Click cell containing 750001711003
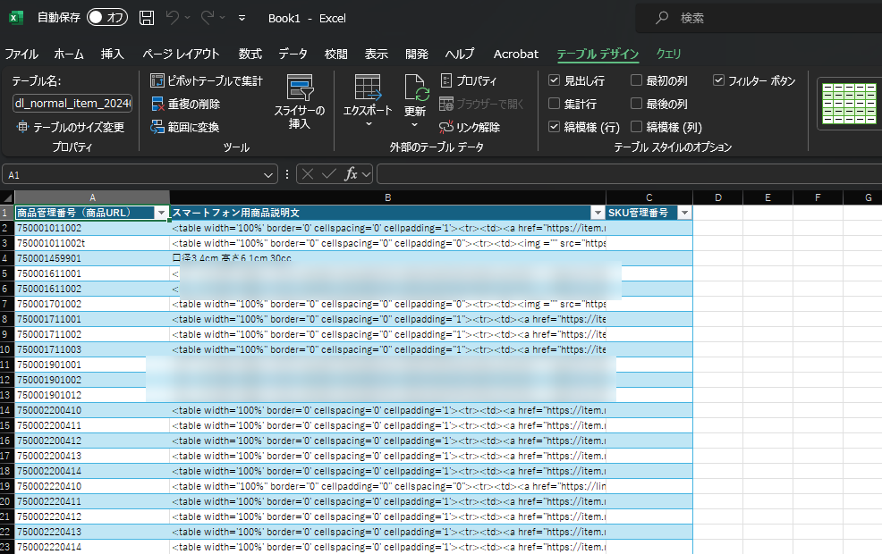This screenshot has height=554, width=882. pyautogui.click(x=91, y=349)
